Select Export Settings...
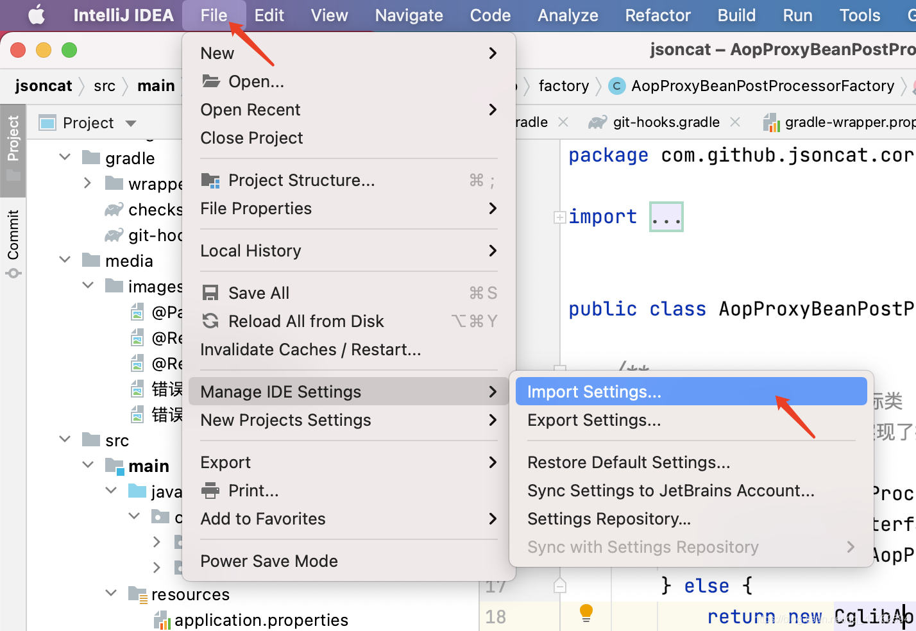Image resolution: width=916 pixels, height=631 pixels. pos(691,420)
